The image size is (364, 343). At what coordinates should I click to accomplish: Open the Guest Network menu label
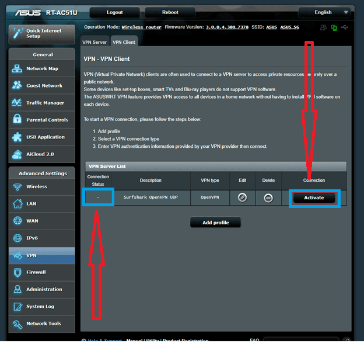(x=44, y=85)
